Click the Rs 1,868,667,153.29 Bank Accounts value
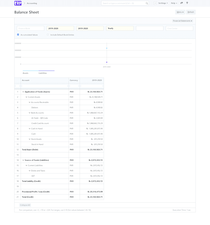The width and height of the screenshot is (210, 225). pos(92,113)
